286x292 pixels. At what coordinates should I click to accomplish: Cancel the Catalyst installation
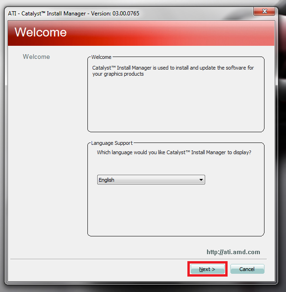[x=247, y=269]
